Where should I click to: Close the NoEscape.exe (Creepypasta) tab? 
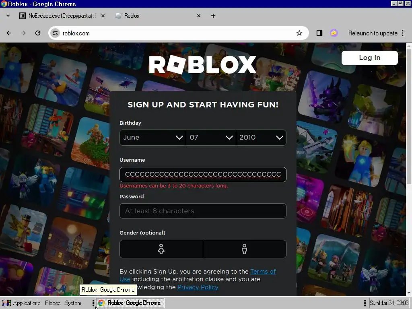coord(103,16)
